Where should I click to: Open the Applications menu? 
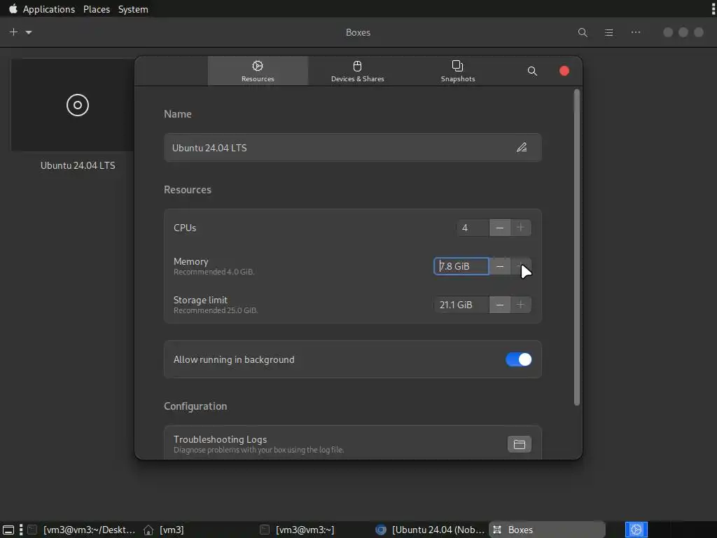point(49,9)
